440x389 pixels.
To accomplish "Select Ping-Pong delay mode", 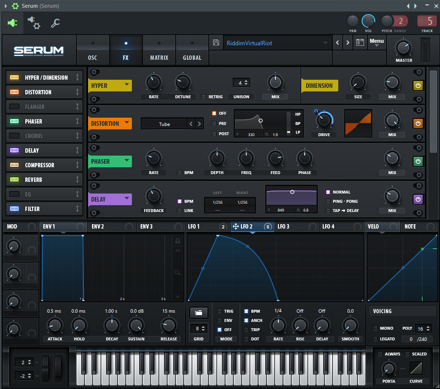I will [x=328, y=201].
